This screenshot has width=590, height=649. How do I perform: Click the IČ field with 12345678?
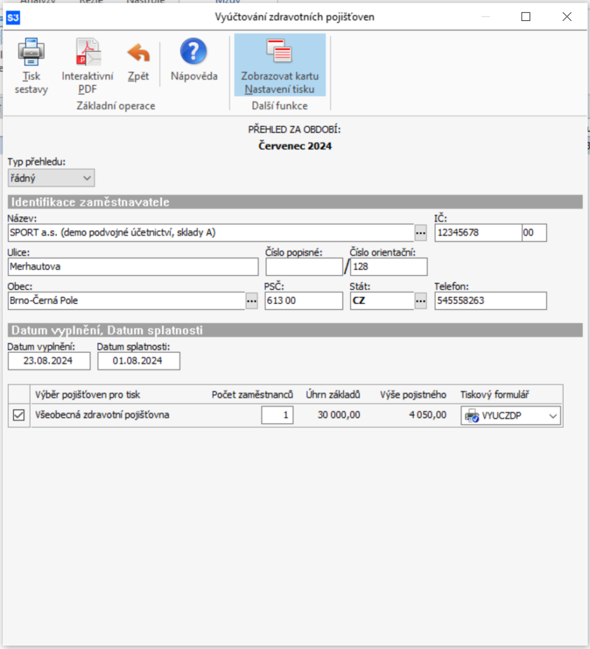pos(478,233)
